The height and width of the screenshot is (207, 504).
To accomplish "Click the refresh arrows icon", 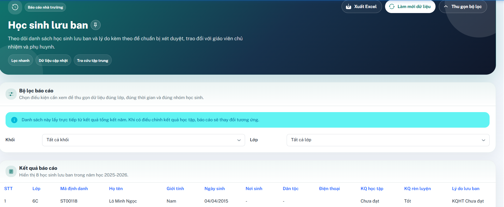I will 392,7.
